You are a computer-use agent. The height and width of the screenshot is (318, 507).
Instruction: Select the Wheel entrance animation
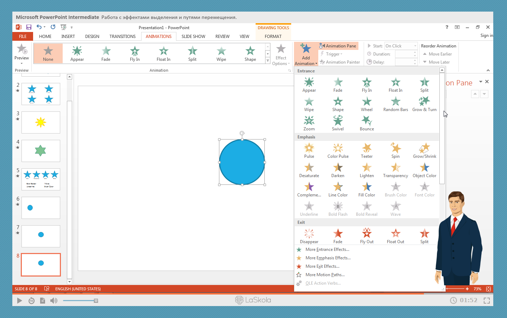(367, 104)
